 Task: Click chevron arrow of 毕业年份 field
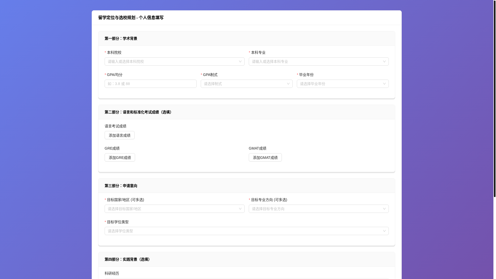384,84
